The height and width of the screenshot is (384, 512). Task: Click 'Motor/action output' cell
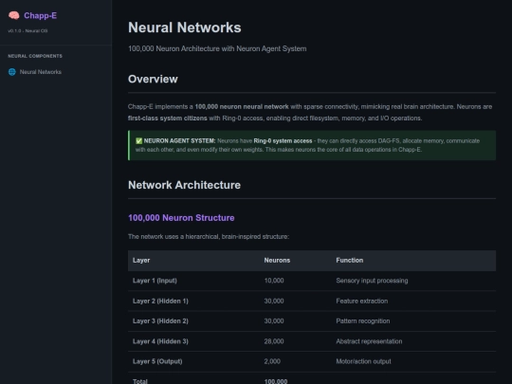pyautogui.click(x=363, y=361)
